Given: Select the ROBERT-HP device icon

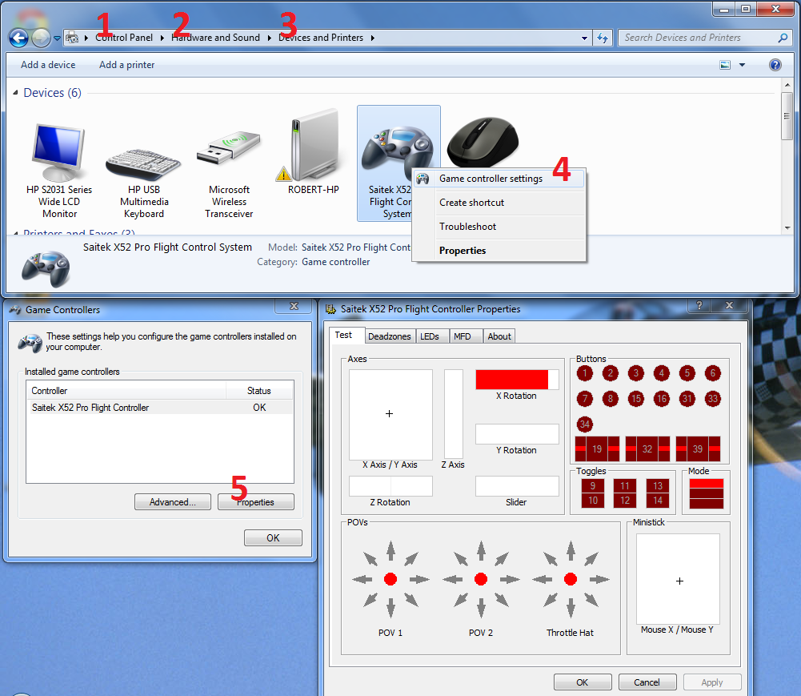Looking at the screenshot, I should 314,145.
